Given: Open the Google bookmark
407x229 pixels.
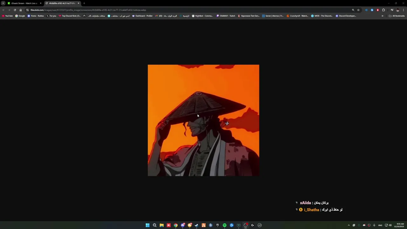Looking at the screenshot, I should tap(20, 16).
